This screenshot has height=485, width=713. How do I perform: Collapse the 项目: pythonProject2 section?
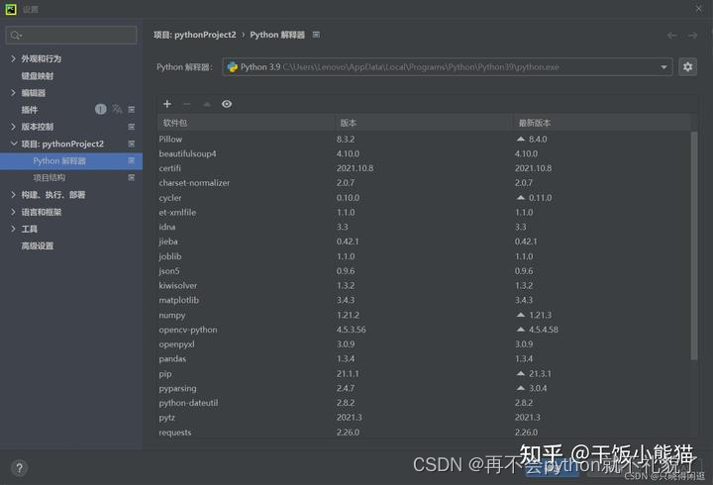tap(13, 144)
